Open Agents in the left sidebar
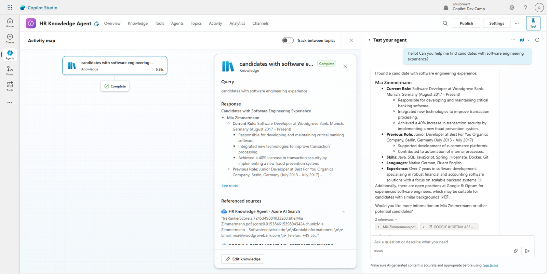 click(x=10, y=55)
